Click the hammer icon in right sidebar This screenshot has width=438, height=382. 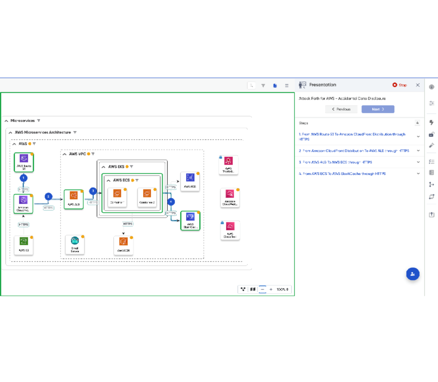click(x=432, y=145)
